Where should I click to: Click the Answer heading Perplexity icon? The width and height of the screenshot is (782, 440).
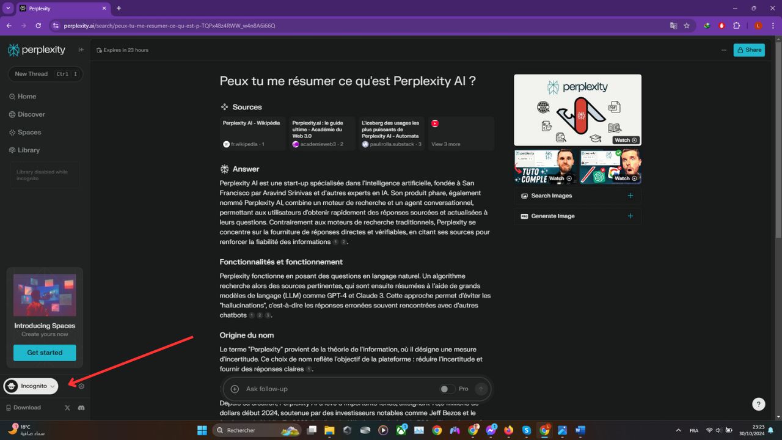click(x=224, y=169)
